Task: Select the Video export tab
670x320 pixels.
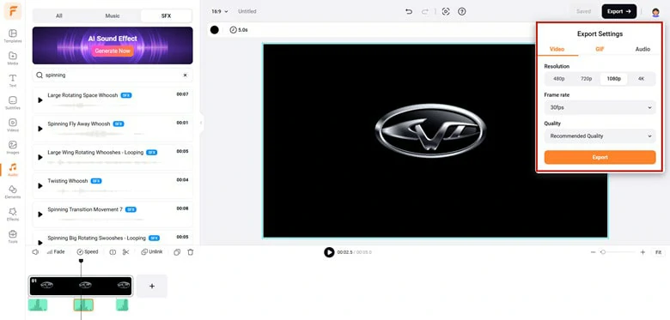Action: tap(557, 49)
